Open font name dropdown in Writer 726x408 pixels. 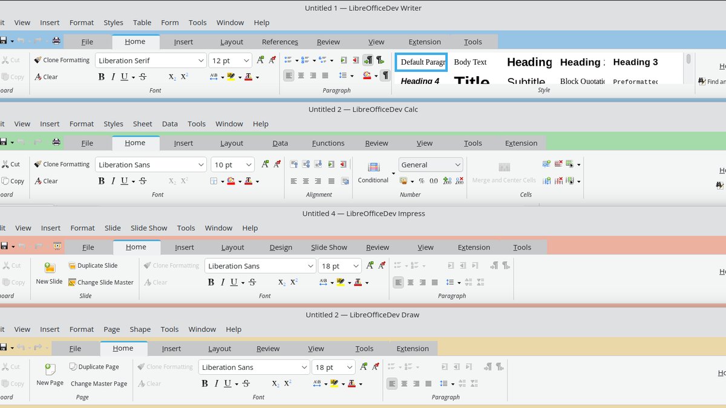coord(201,60)
